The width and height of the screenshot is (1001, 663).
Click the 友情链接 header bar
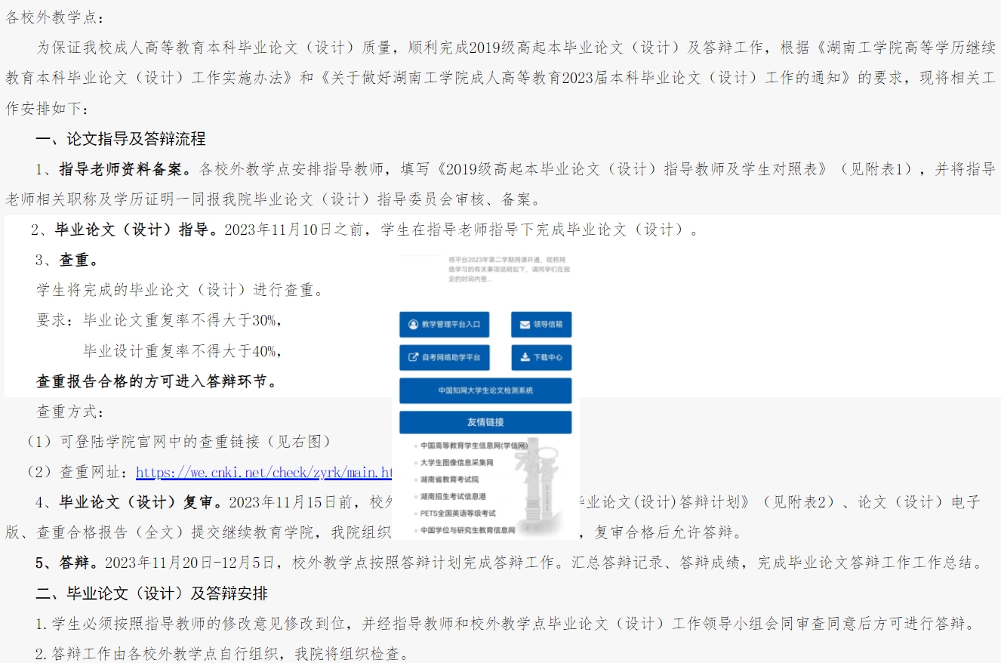pos(485,422)
